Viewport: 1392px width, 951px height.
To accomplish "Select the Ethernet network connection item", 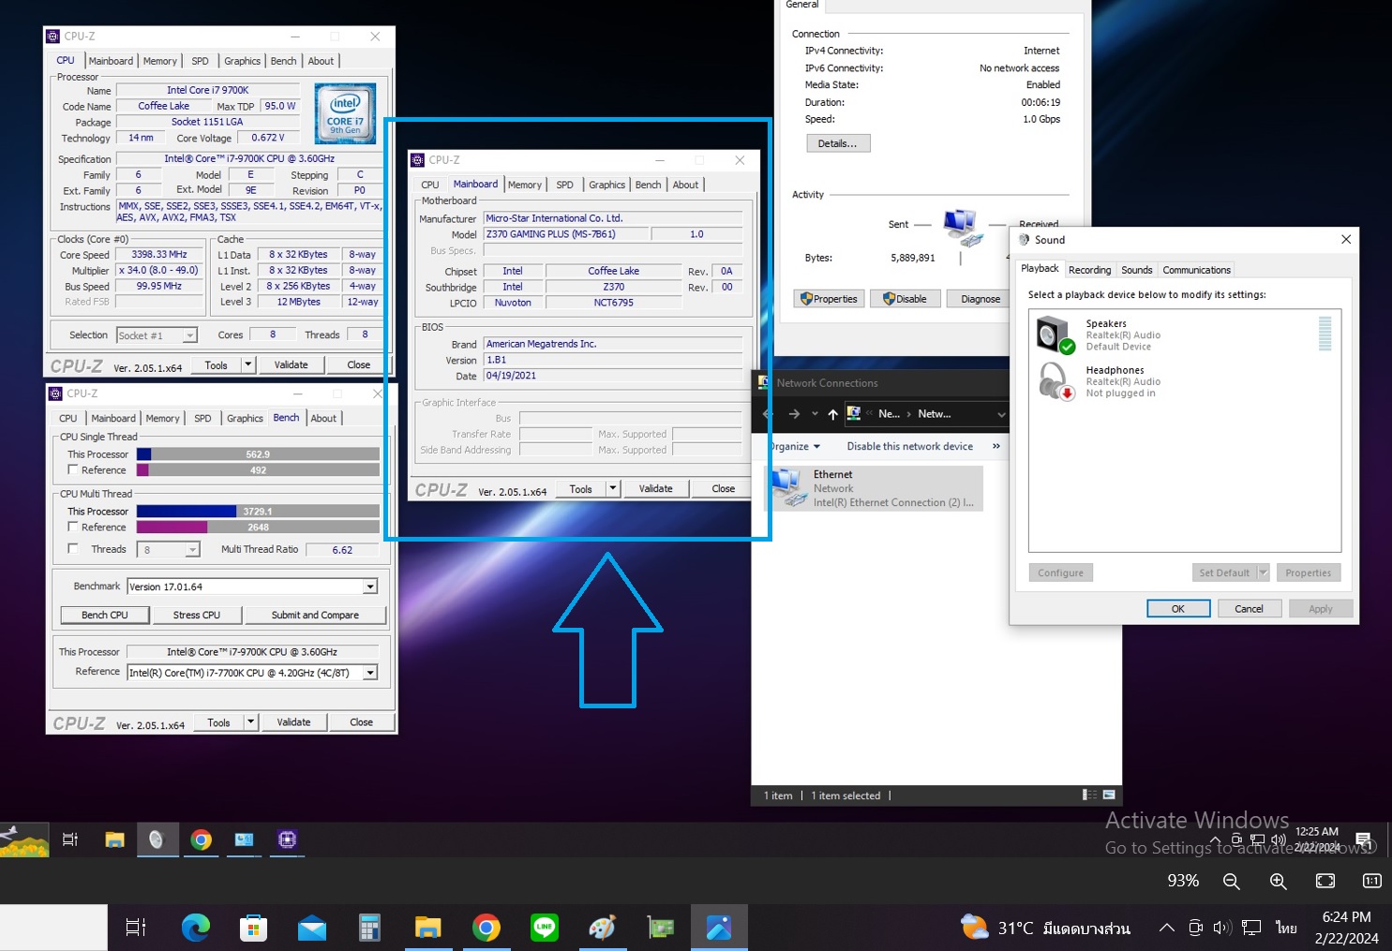I will (x=875, y=488).
